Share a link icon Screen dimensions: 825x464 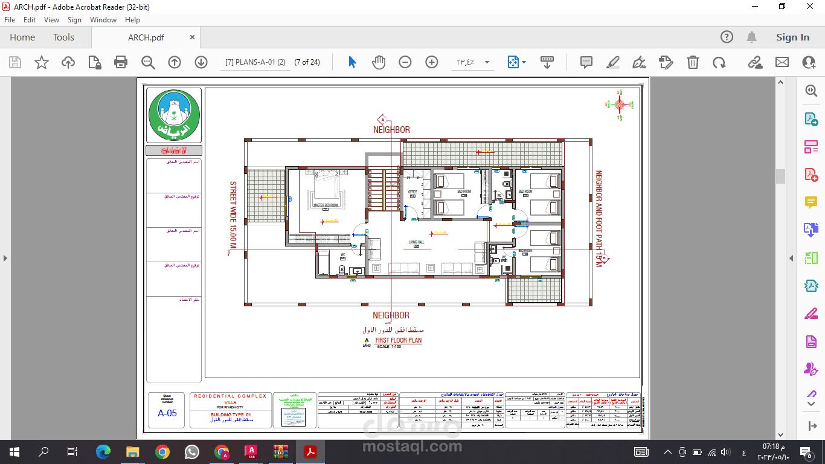pos(755,62)
